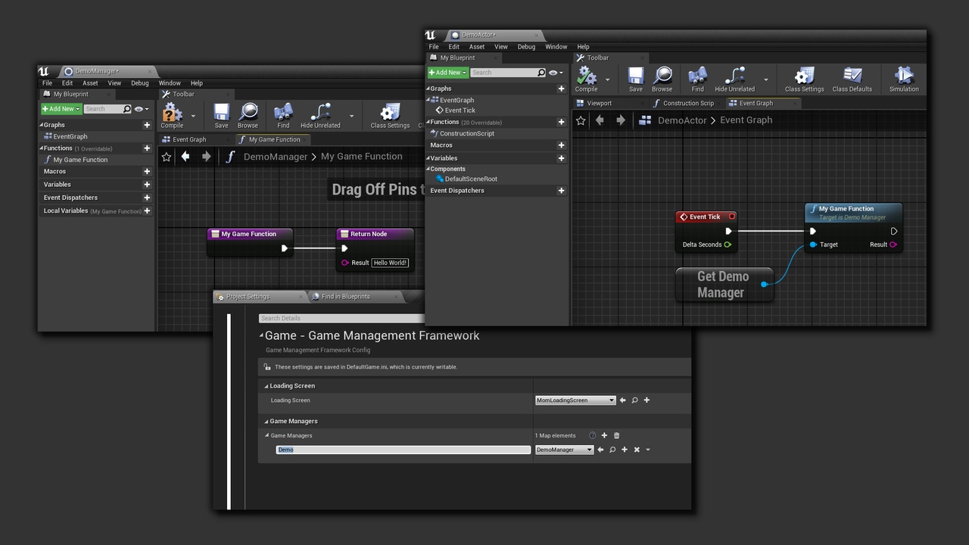The width and height of the screenshot is (969, 545).
Task: Click Browse in the DemoActor toolbar
Action: pyautogui.click(x=662, y=79)
